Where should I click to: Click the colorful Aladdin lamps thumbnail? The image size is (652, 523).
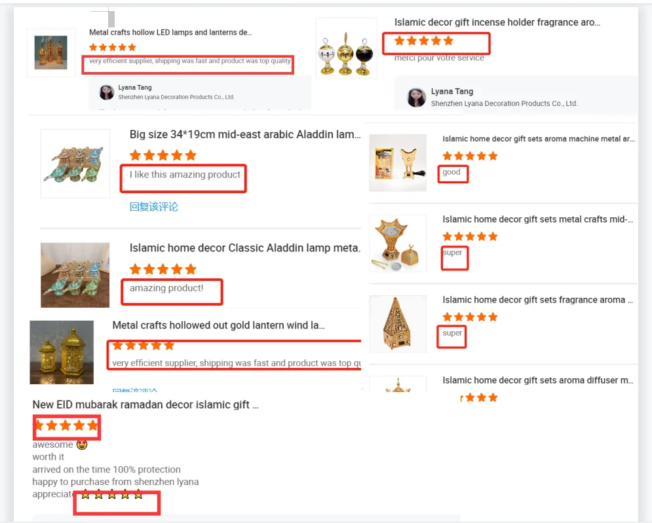75,164
